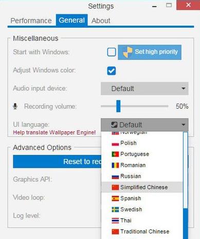Screen dimensions: 200x239
Task: Click the shield icon on Set high priority
Action: 128,52
